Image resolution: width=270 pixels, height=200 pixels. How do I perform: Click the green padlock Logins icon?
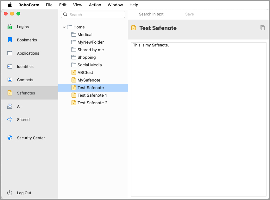(9, 27)
